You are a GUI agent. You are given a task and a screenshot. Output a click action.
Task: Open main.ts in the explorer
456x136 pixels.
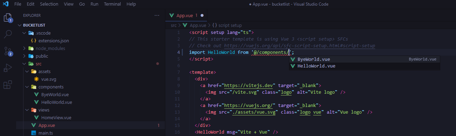pos(46,133)
